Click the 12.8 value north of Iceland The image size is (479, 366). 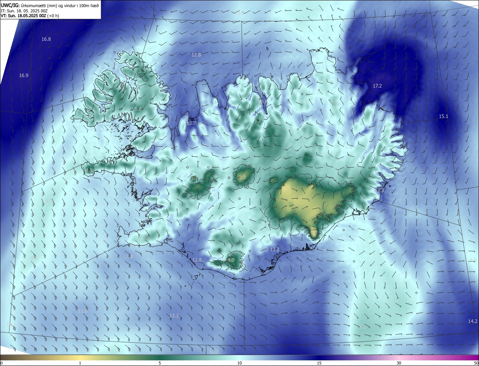pyautogui.click(x=196, y=55)
